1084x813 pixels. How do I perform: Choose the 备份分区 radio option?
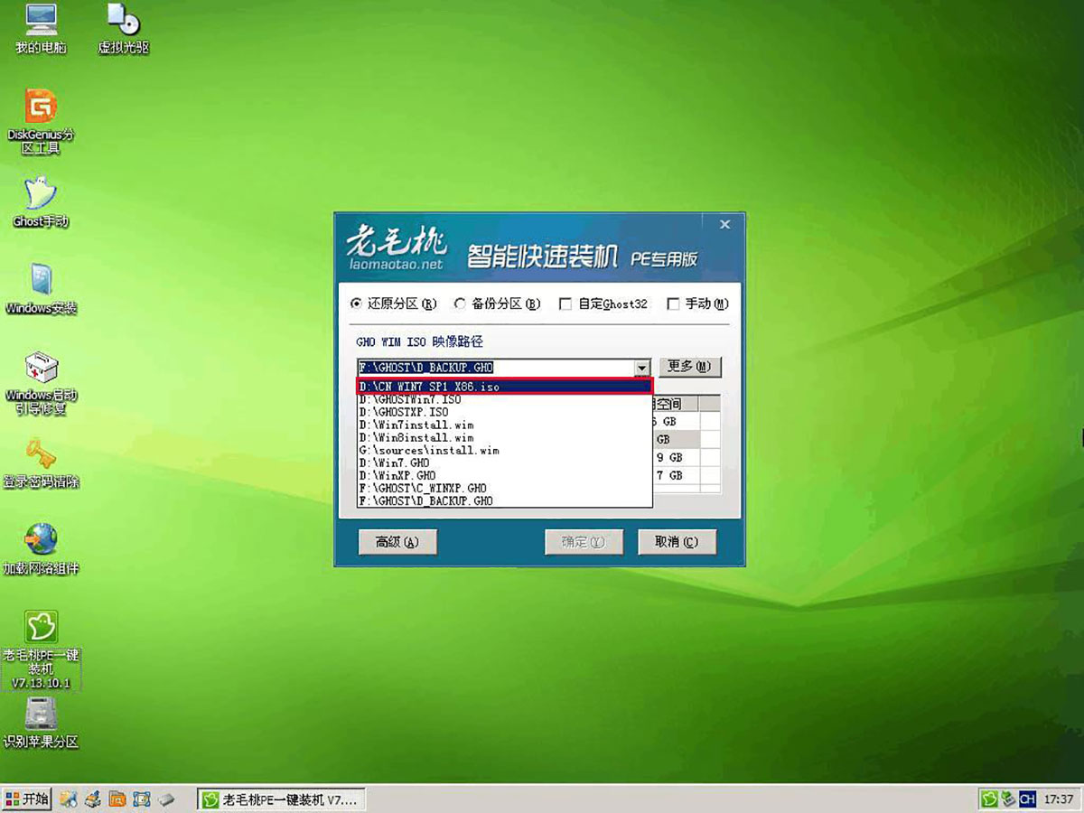coord(461,304)
